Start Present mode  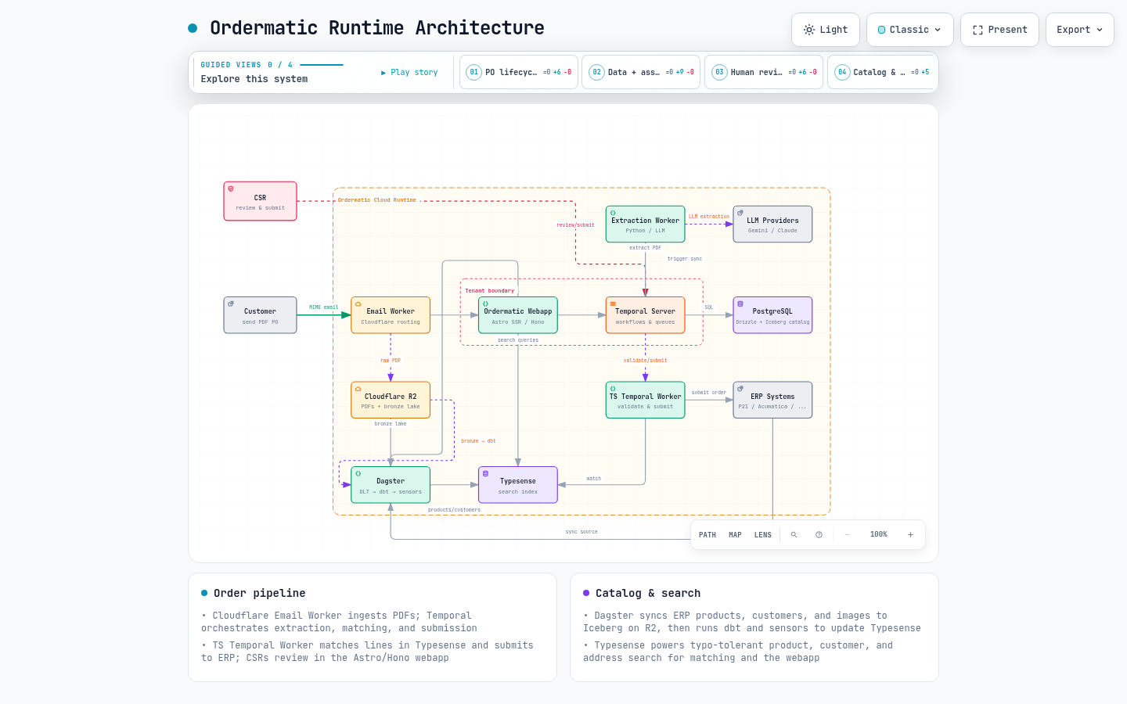[999, 30]
